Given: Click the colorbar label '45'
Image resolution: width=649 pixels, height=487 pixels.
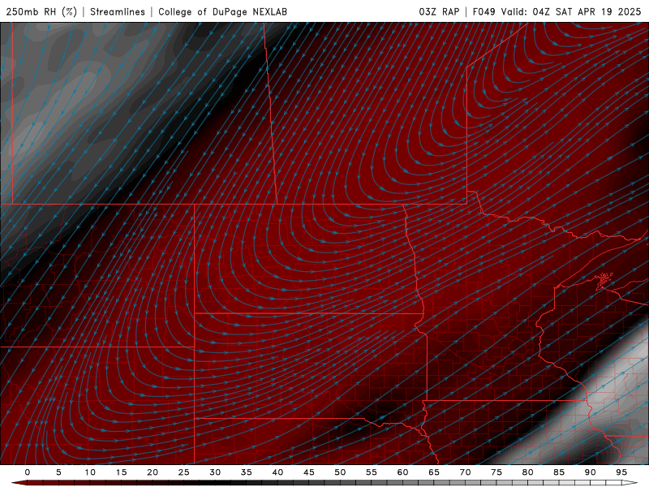Looking at the screenshot, I should [x=309, y=472].
